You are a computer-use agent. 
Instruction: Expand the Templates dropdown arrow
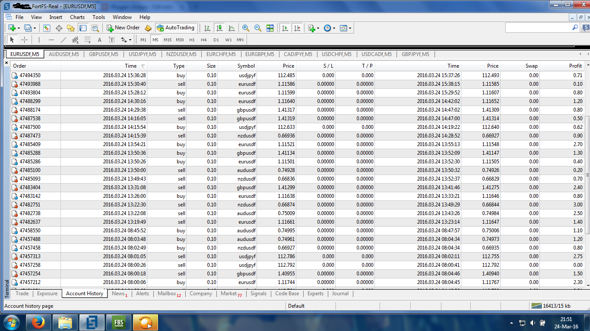coord(350,28)
